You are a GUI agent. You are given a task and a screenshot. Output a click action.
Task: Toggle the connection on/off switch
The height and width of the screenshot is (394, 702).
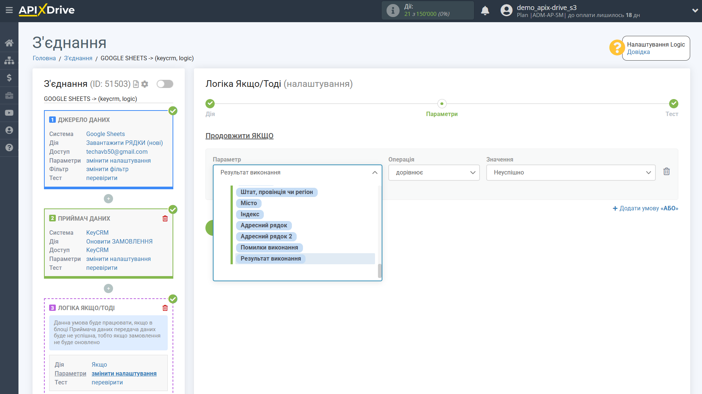[165, 84]
